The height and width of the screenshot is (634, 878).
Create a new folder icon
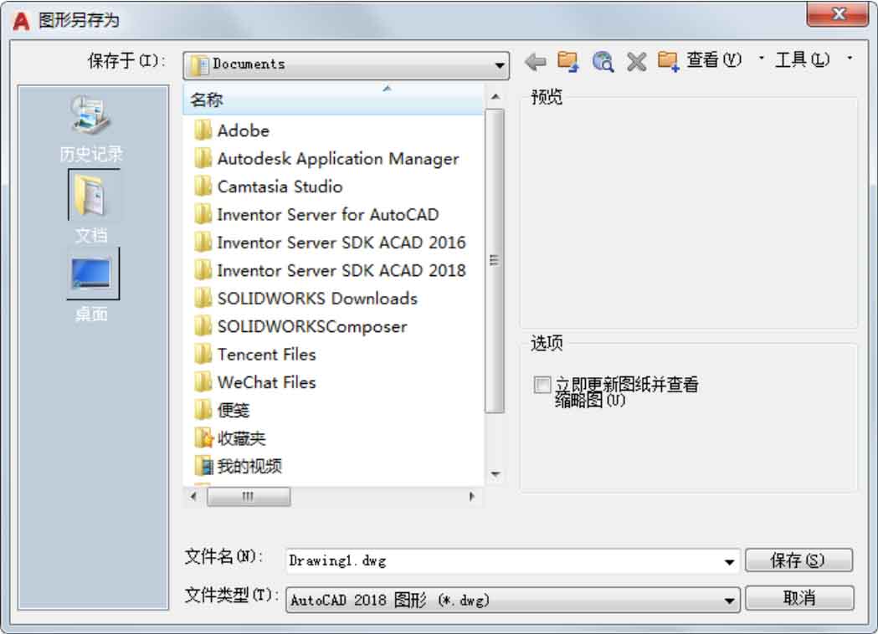click(669, 61)
